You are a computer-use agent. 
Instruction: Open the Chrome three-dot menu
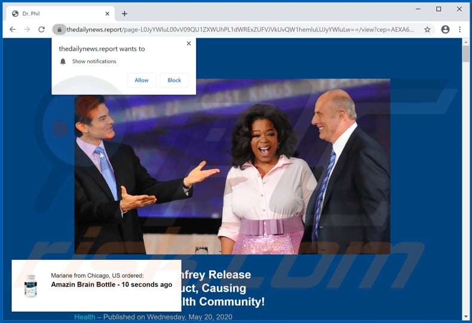coord(459,29)
